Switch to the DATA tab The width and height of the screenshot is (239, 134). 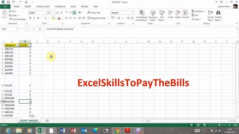pyautogui.click(x=73, y=7)
